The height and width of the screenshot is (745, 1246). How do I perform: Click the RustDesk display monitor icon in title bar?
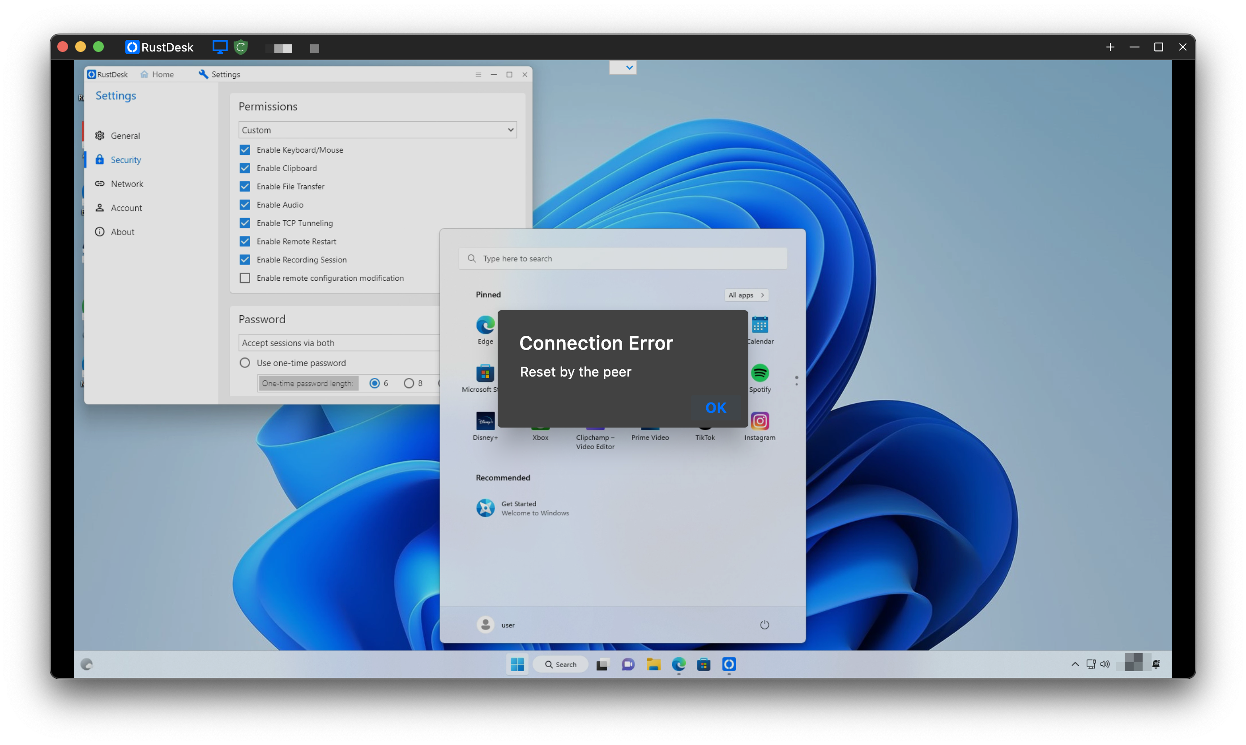(x=220, y=47)
